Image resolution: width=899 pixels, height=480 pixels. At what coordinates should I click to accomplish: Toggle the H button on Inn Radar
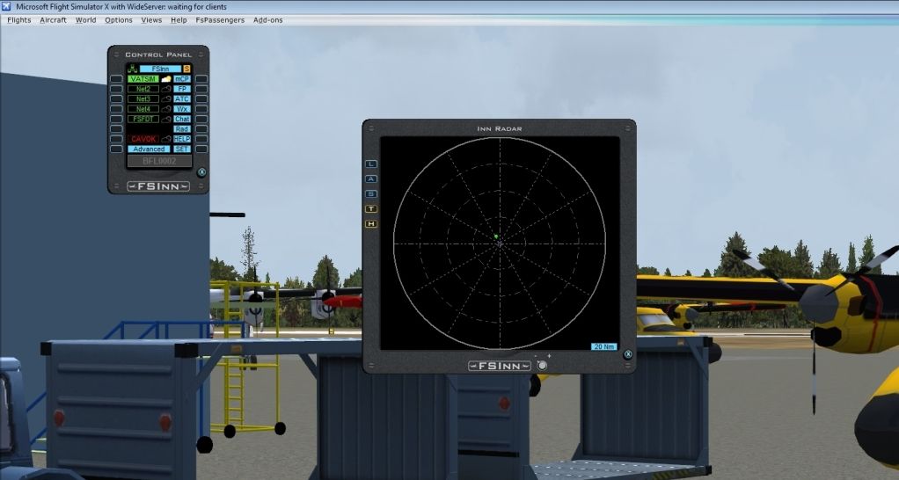[x=371, y=223]
